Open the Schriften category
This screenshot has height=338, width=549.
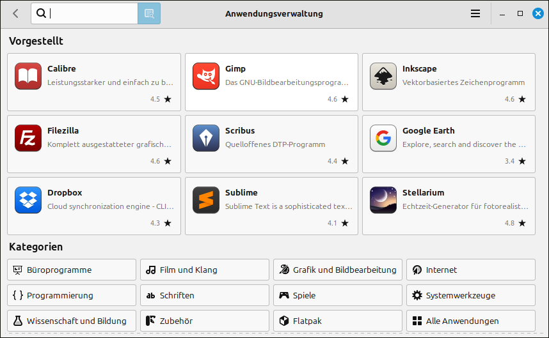coord(205,295)
